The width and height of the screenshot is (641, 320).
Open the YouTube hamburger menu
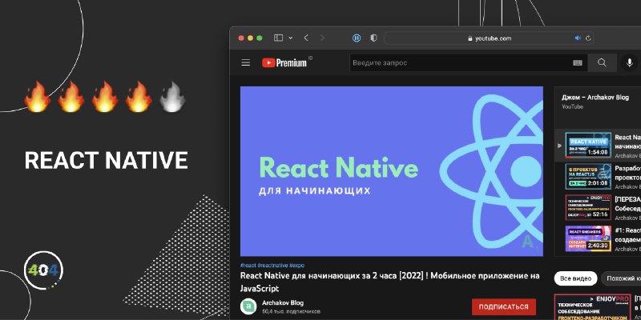point(246,63)
